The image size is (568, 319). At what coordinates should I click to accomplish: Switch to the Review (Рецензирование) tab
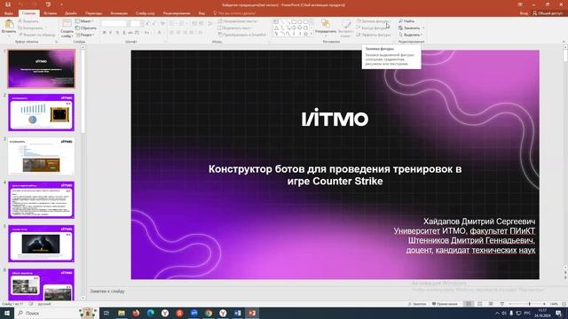pos(177,13)
